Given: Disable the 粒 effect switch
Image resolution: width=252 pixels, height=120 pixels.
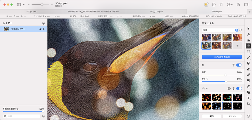Looking at the screenshot, I should pyautogui.click(x=239, y=65).
